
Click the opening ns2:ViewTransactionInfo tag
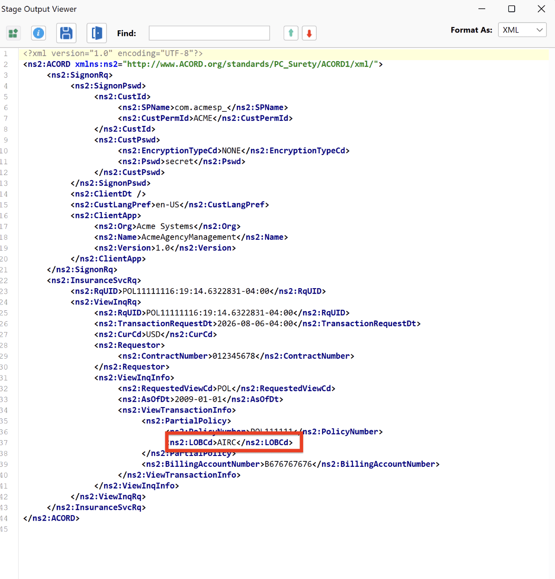[177, 410]
